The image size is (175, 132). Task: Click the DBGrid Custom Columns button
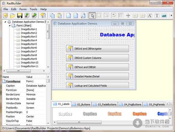97,58
